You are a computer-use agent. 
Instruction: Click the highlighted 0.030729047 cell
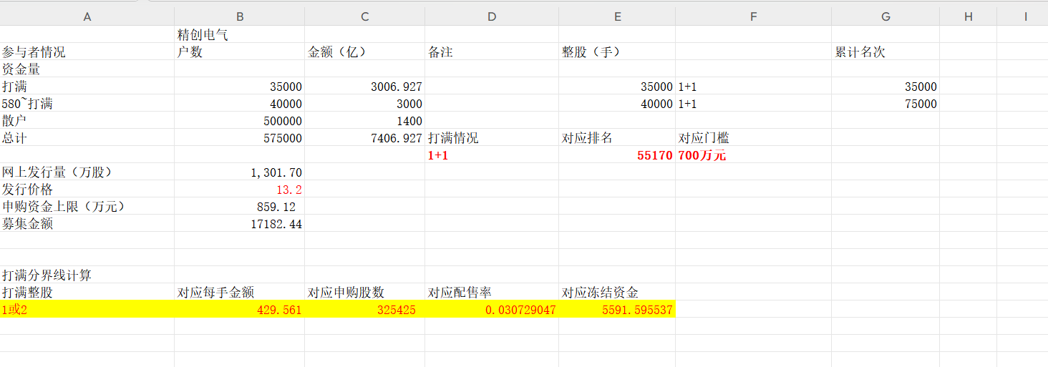[492, 309]
